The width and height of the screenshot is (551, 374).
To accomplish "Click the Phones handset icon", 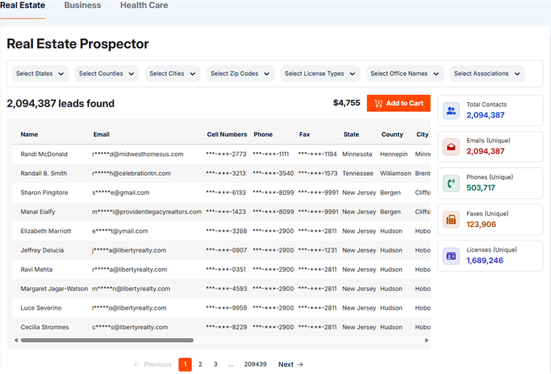I will (451, 183).
